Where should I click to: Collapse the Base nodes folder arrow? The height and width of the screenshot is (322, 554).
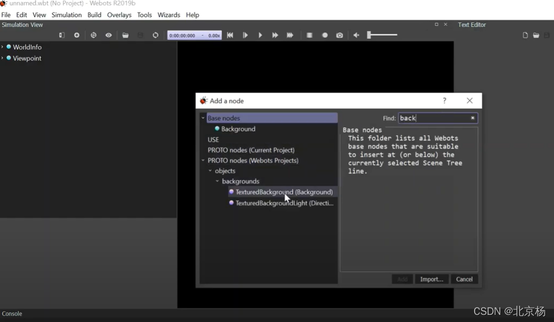coord(203,118)
